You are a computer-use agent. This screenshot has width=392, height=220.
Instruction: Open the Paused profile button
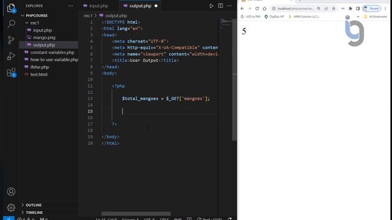pos(372,9)
